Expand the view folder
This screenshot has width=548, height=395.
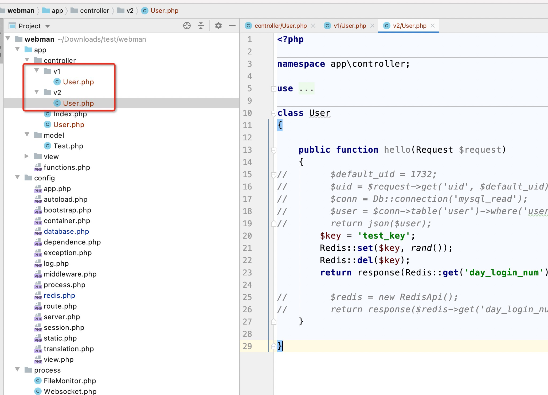pos(27,156)
